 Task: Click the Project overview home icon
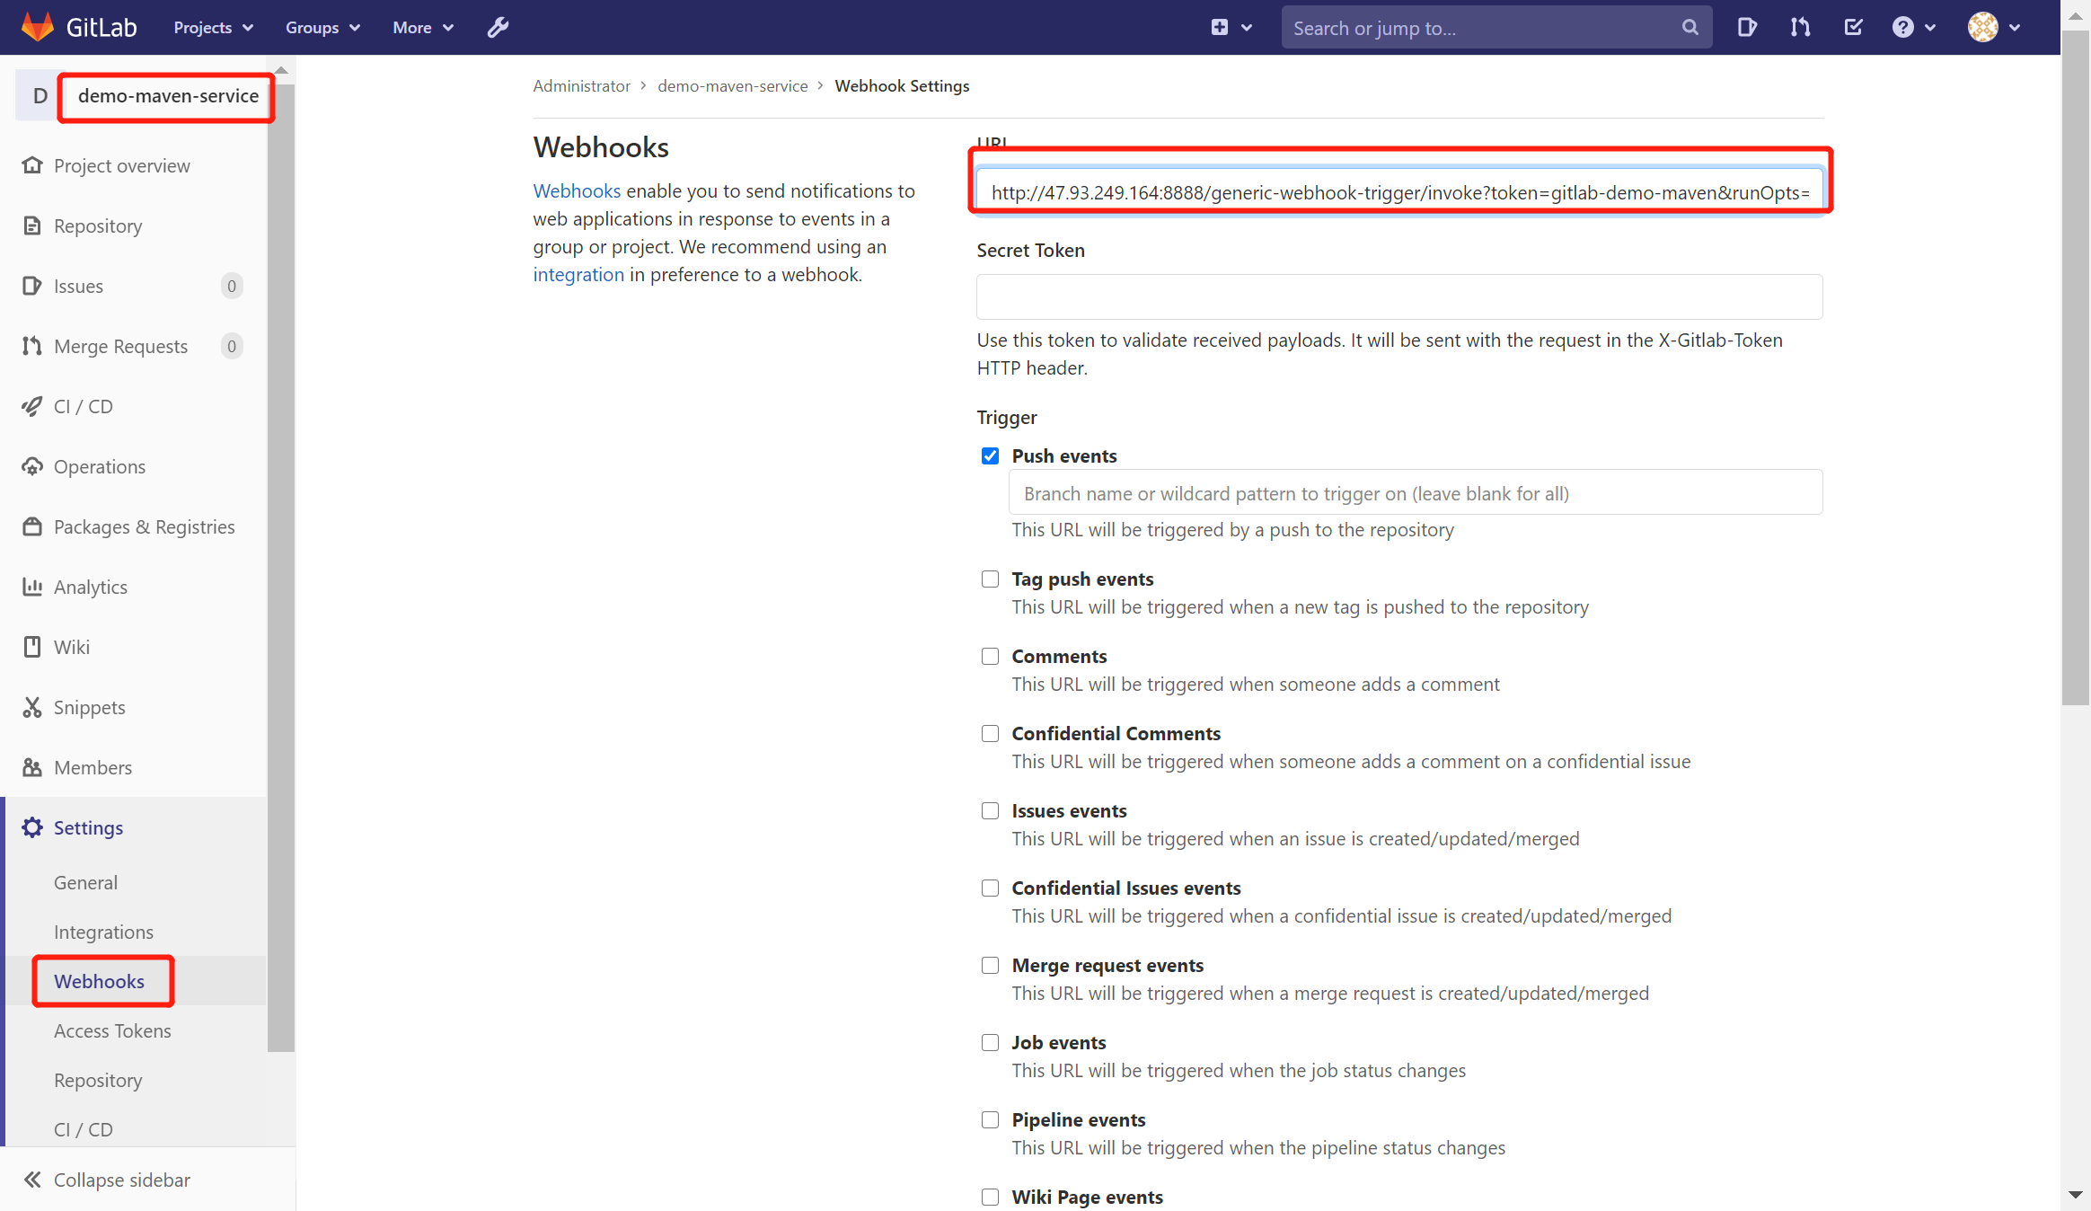(32, 165)
